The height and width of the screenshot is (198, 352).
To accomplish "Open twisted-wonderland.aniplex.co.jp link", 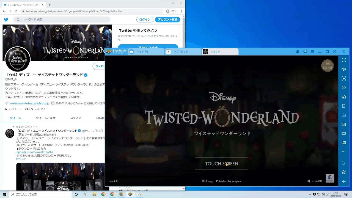I will (x=29, y=103).
